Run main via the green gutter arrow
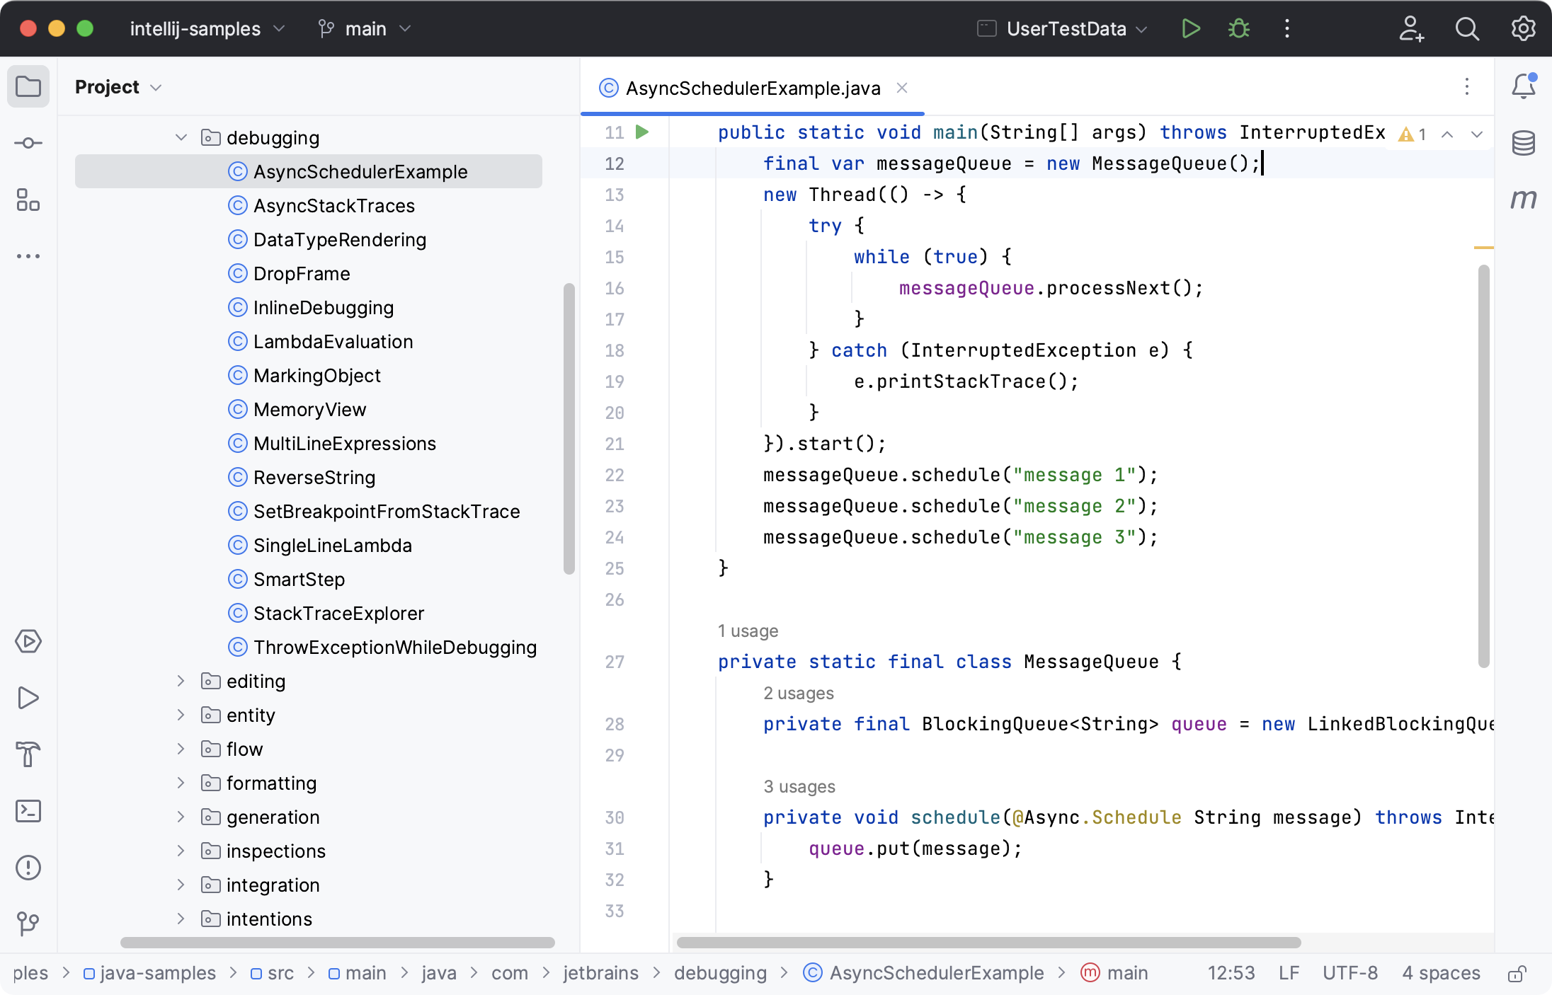The height and width of the screenshot is (995, 1552). pos(641,132)
